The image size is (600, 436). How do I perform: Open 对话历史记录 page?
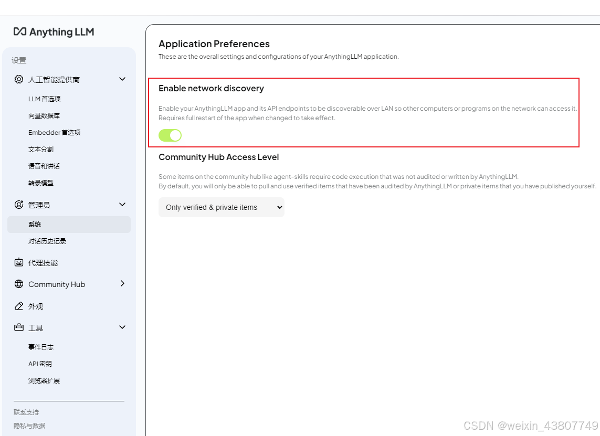47,241
